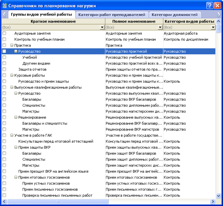223x206 pixels.
Task: Click the application icon in title bar
Action: pos(5,5)
